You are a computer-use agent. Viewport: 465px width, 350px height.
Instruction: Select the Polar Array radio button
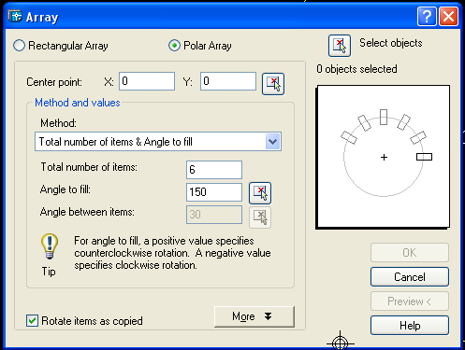pyautogui.click(x=174, y=46)
